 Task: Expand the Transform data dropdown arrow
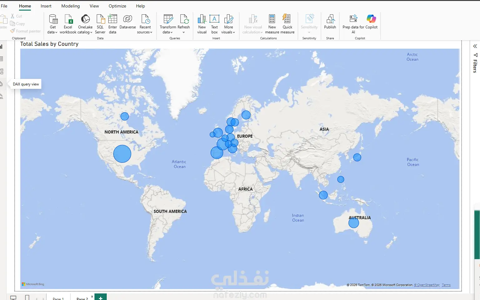[x=171, y=32]
